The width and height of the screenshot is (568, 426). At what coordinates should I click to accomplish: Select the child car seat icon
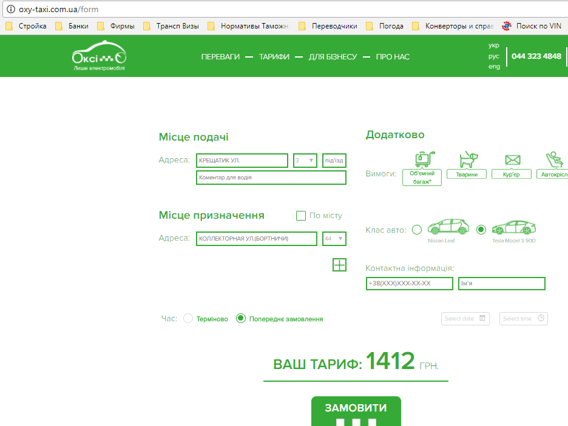553,159
